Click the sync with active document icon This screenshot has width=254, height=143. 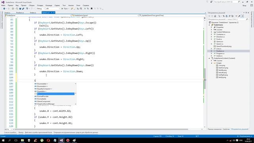224,16
